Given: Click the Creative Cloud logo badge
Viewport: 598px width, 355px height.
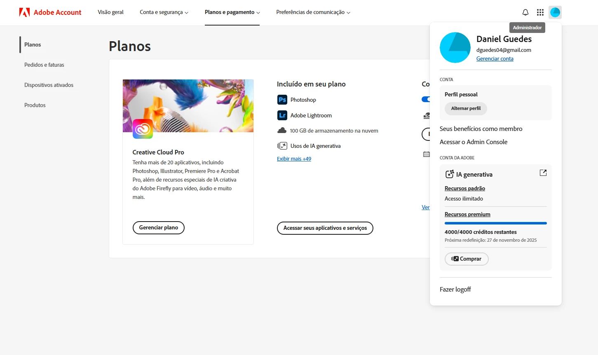Looking at the screenshot, I should (x=143, y=129).
